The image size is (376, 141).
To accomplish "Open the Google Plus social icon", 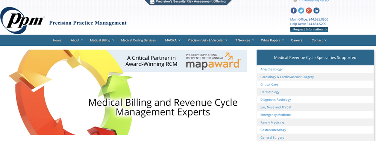I will coord(309,11).
